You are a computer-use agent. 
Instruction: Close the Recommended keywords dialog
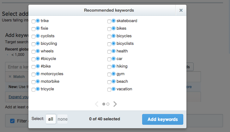coord(181,10)
